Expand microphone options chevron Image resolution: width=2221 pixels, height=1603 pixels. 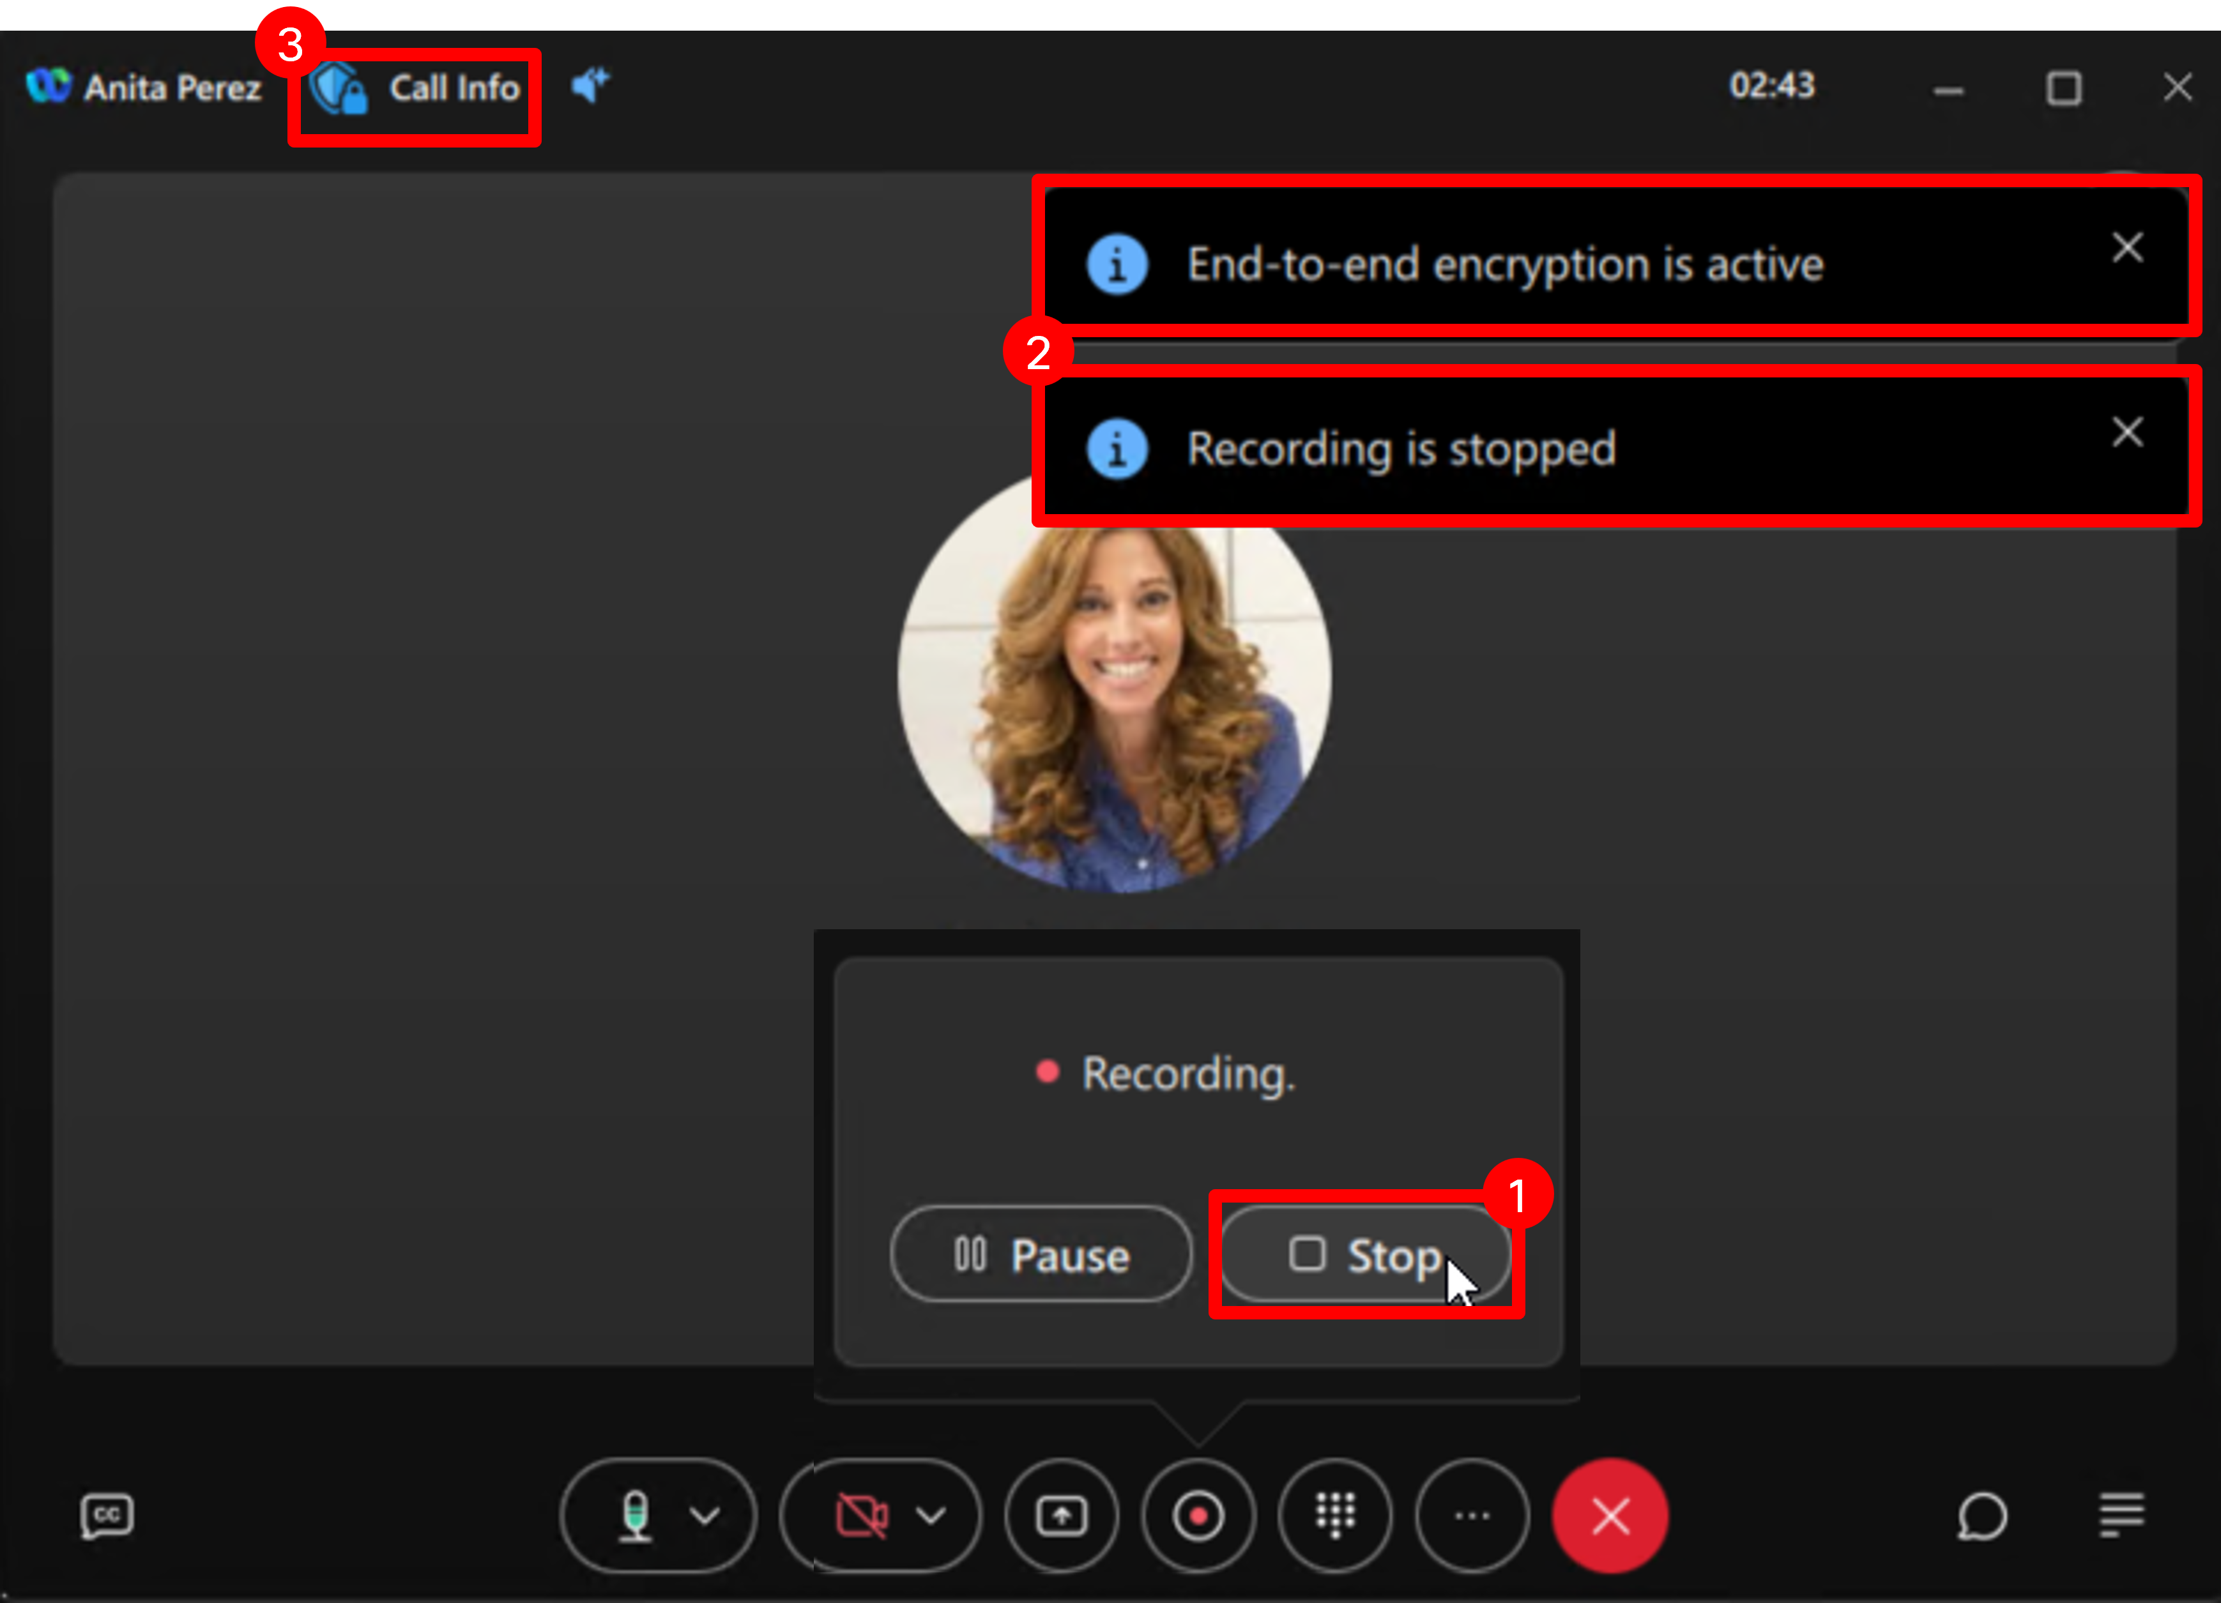pyautogui.click(x=705, y=1515)
